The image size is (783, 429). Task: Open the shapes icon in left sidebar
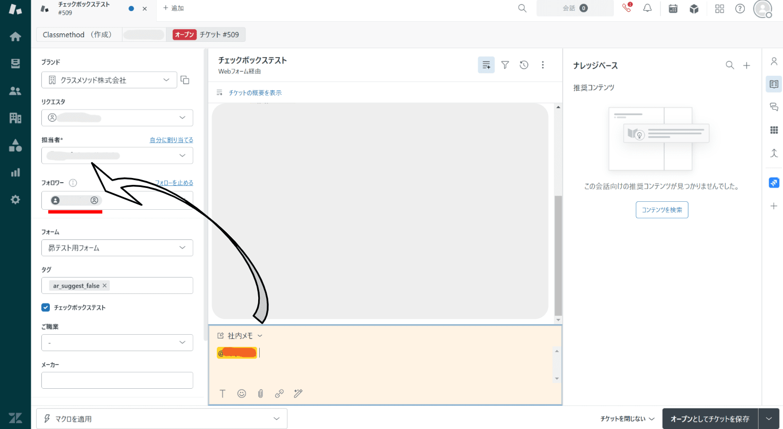pos(15,145)
